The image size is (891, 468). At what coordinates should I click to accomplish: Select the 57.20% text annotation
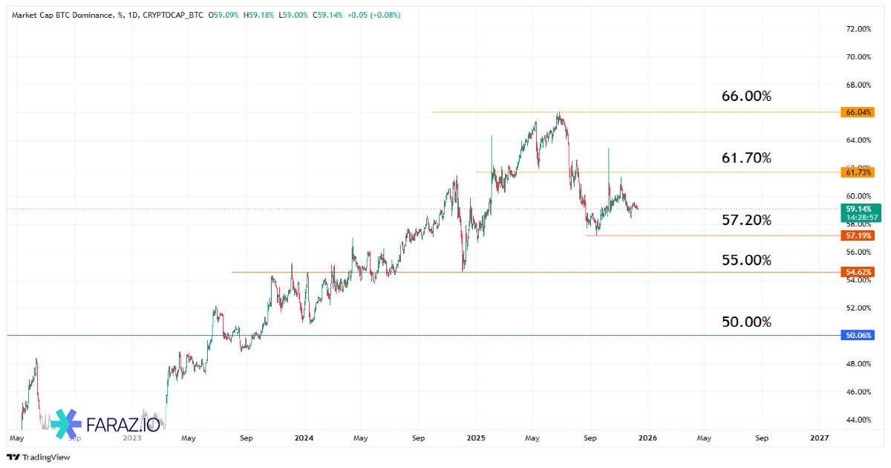746,221
